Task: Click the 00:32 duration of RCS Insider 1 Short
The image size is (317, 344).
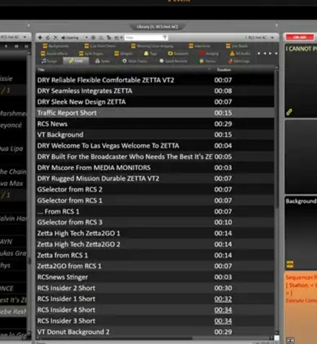Action: pos(223,299)
